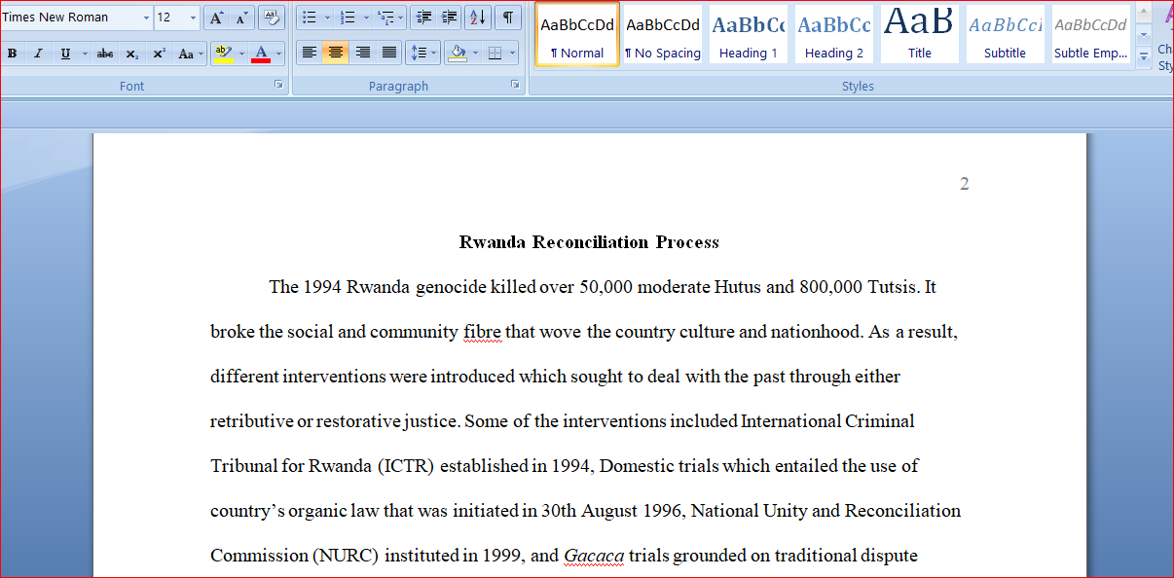Viewport: 1174px width, 578px height.
Task: Apply the Normal style
Action: click(577, 35)
